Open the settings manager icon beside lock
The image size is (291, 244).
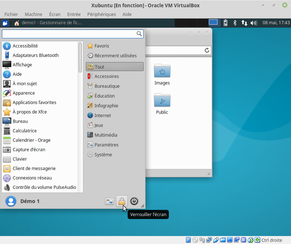click(x=109, y=201)
